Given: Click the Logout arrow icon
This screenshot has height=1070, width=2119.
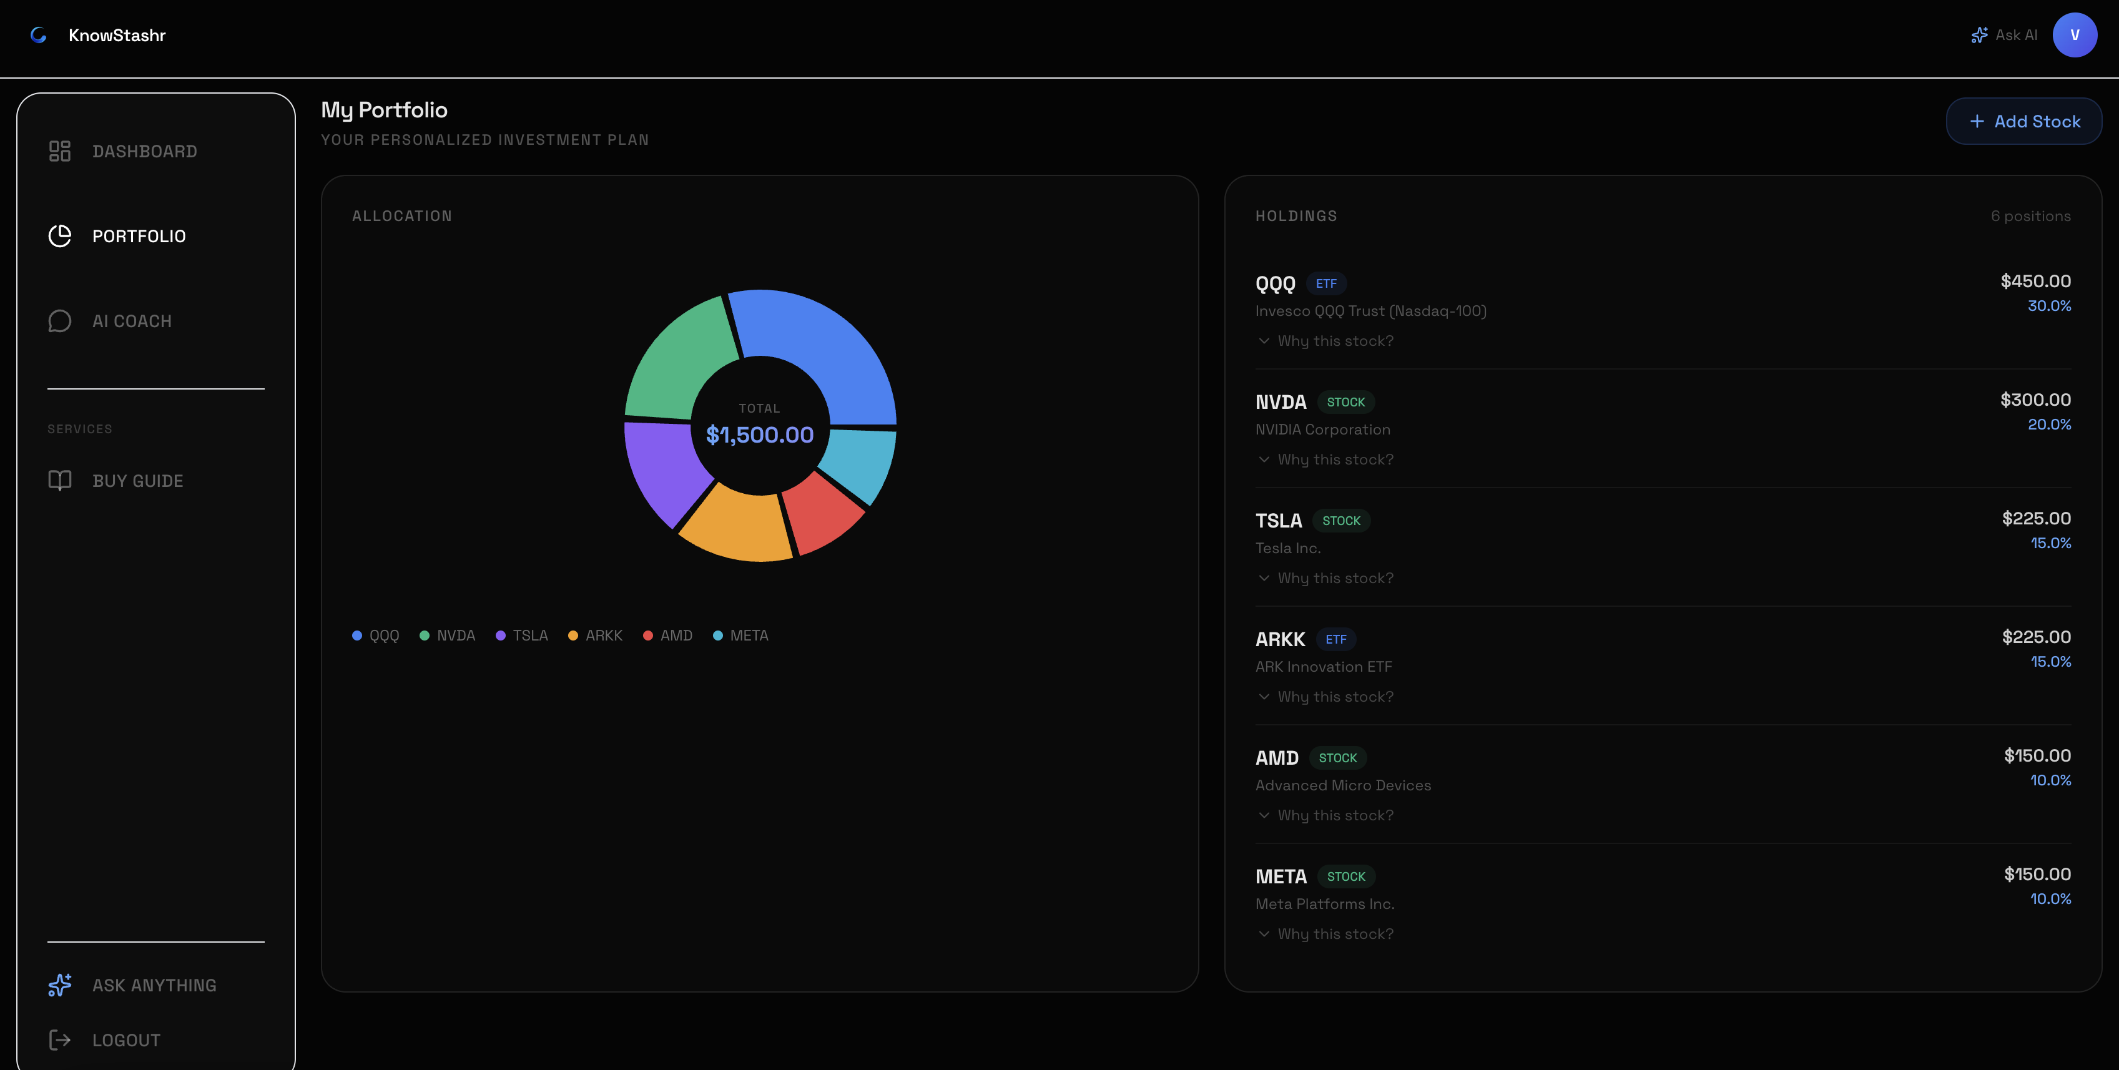Looking at the screenshot, I should click(x=59, y=1039).
